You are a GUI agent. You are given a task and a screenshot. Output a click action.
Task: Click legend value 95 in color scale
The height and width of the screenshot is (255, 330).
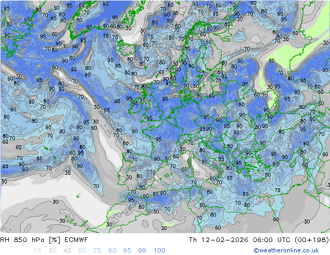coord(127,251)
